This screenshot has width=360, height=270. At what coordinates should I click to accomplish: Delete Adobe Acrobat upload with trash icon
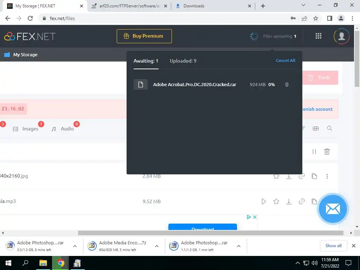coord(287,84)
